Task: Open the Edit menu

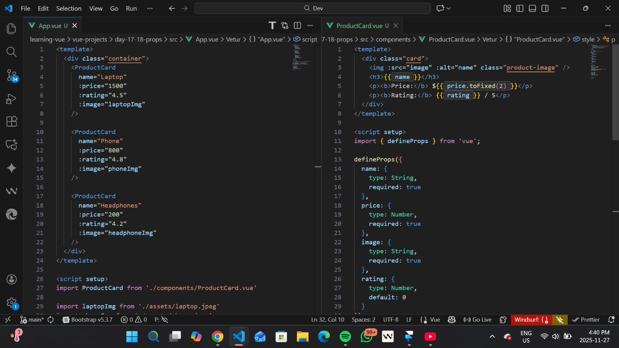Action: pos(43,8)
